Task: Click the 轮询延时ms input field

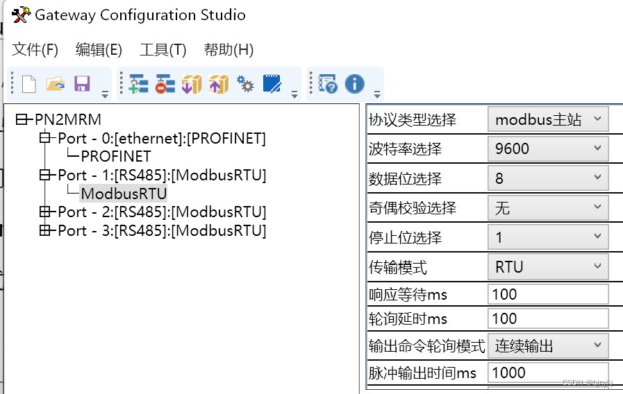Action: 548,318
